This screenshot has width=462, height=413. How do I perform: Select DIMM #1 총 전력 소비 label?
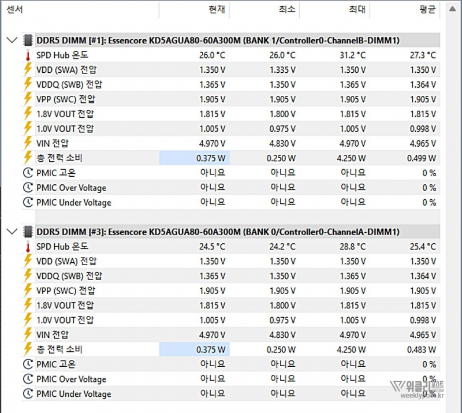(x=59, y=158)
